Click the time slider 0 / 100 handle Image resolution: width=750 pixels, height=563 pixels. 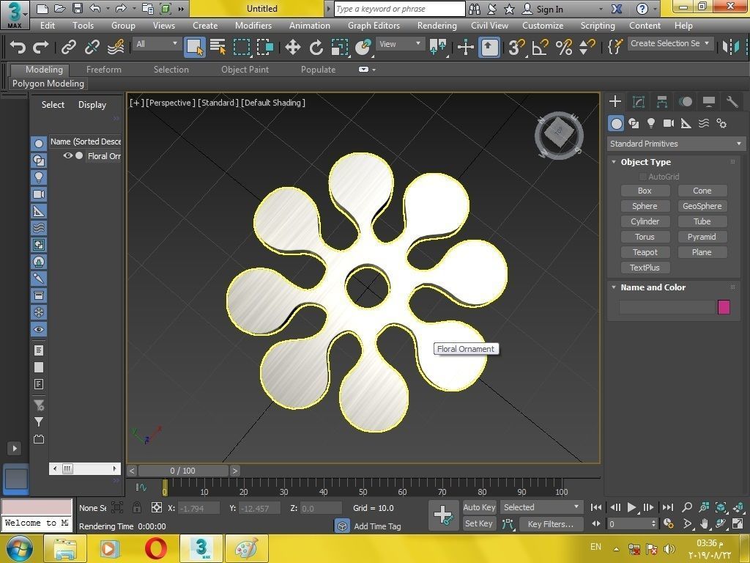[182, 471]
